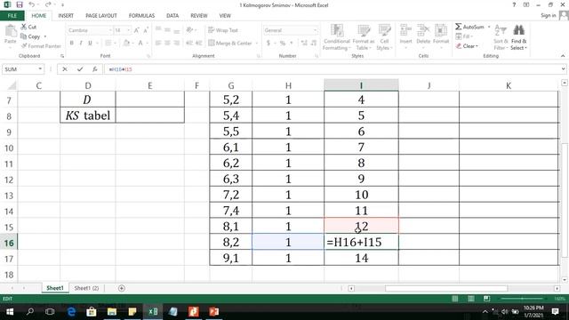Open the FILE tab
This screenshot has width=569, height=320.
12,16
